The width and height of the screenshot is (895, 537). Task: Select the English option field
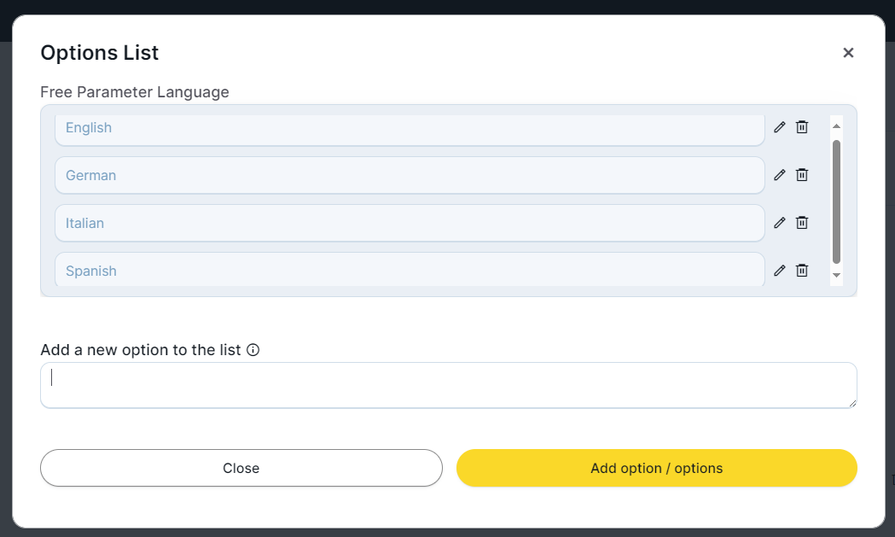pyautogui.click(x=410, y=128)
